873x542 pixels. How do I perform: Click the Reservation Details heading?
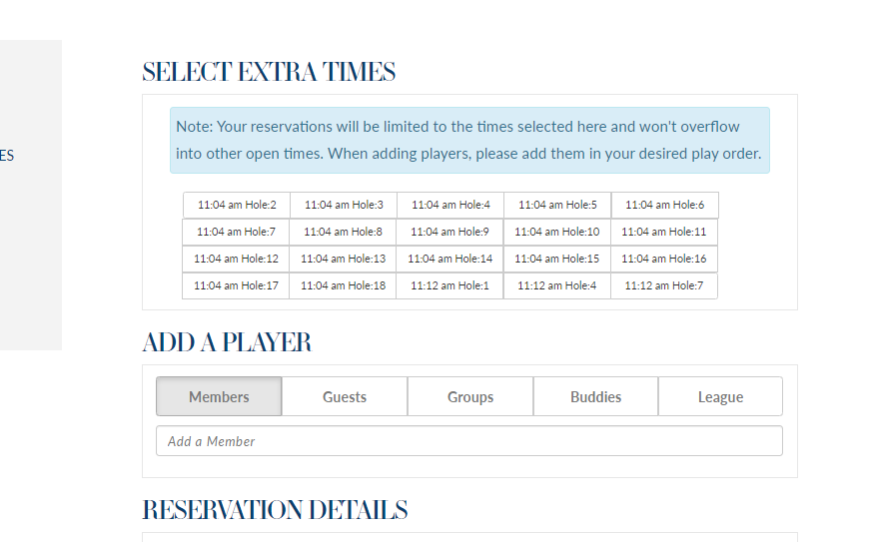click(275, 510)
